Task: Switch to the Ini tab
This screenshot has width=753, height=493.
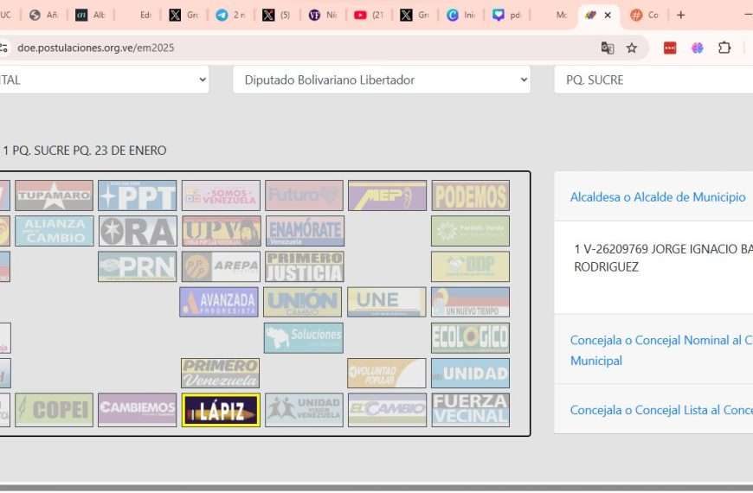Action: point(461,15)
